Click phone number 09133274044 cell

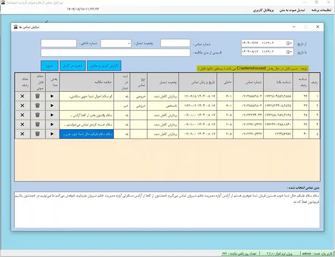[x=248, y=115]
